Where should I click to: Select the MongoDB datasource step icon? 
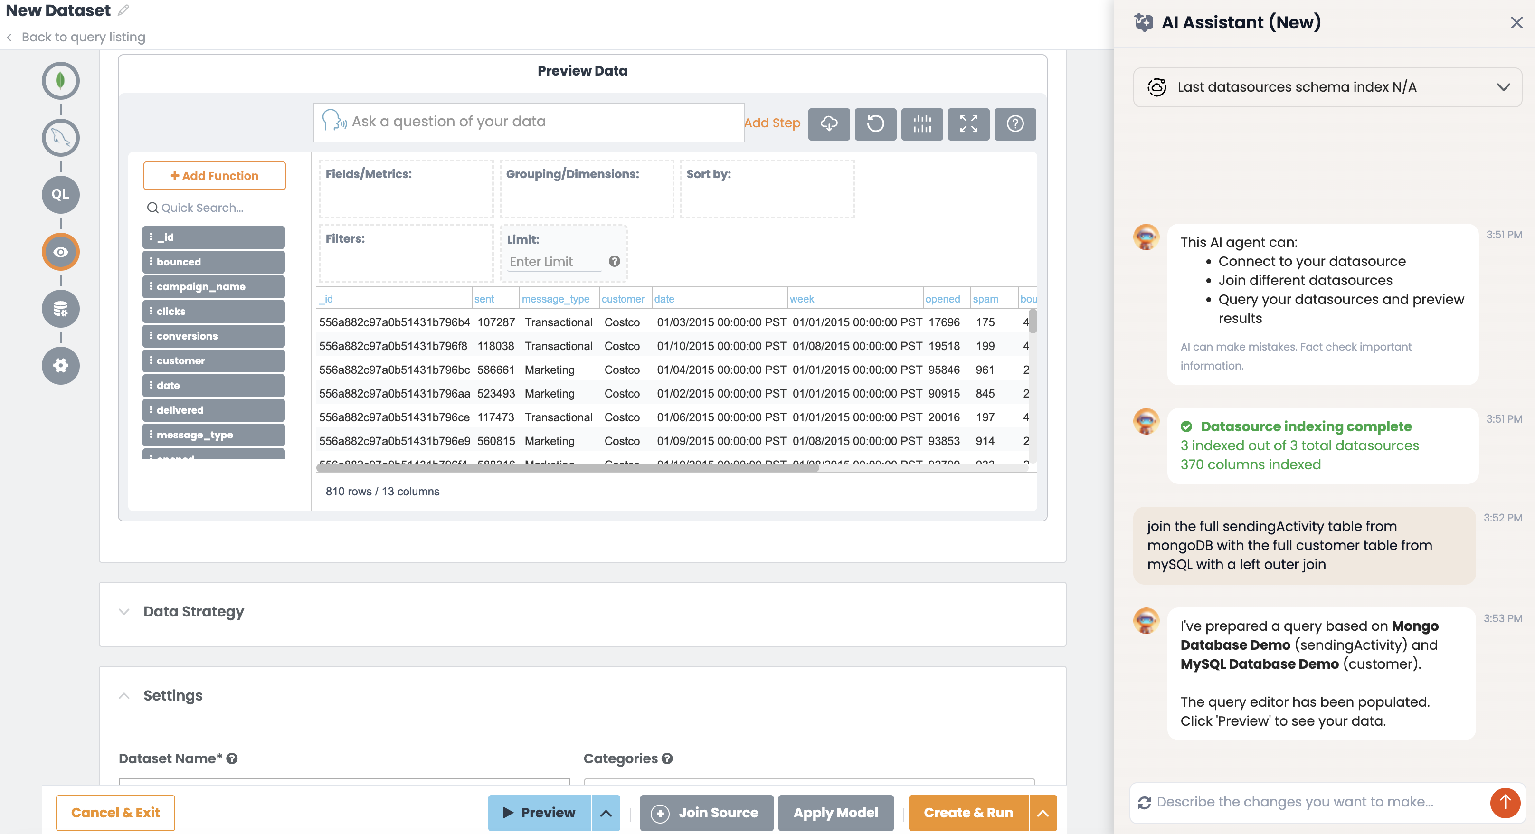60,80
